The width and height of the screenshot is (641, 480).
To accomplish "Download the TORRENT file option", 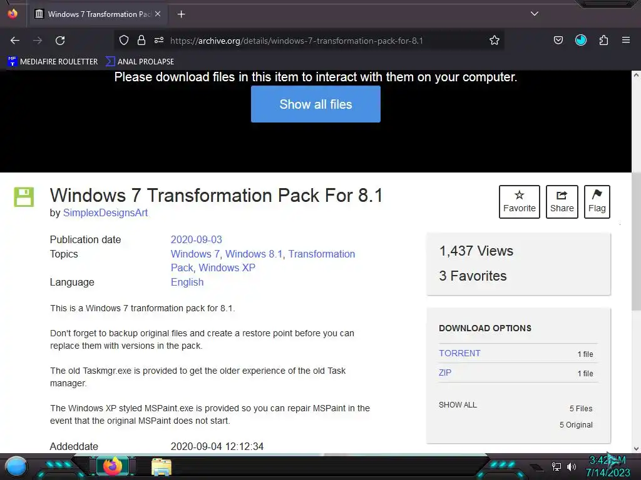I will coord(459,353).
